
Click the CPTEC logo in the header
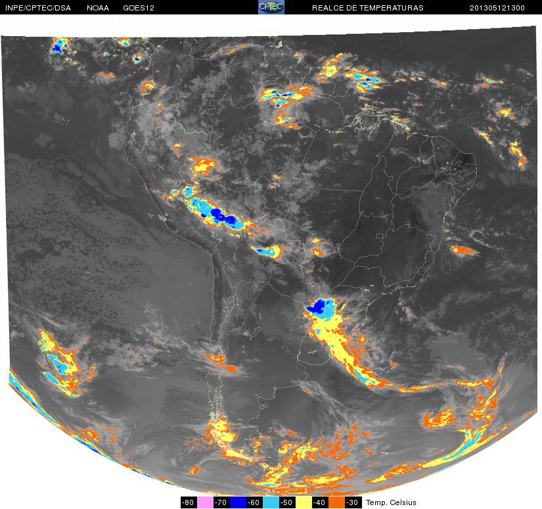pos(271,7)
